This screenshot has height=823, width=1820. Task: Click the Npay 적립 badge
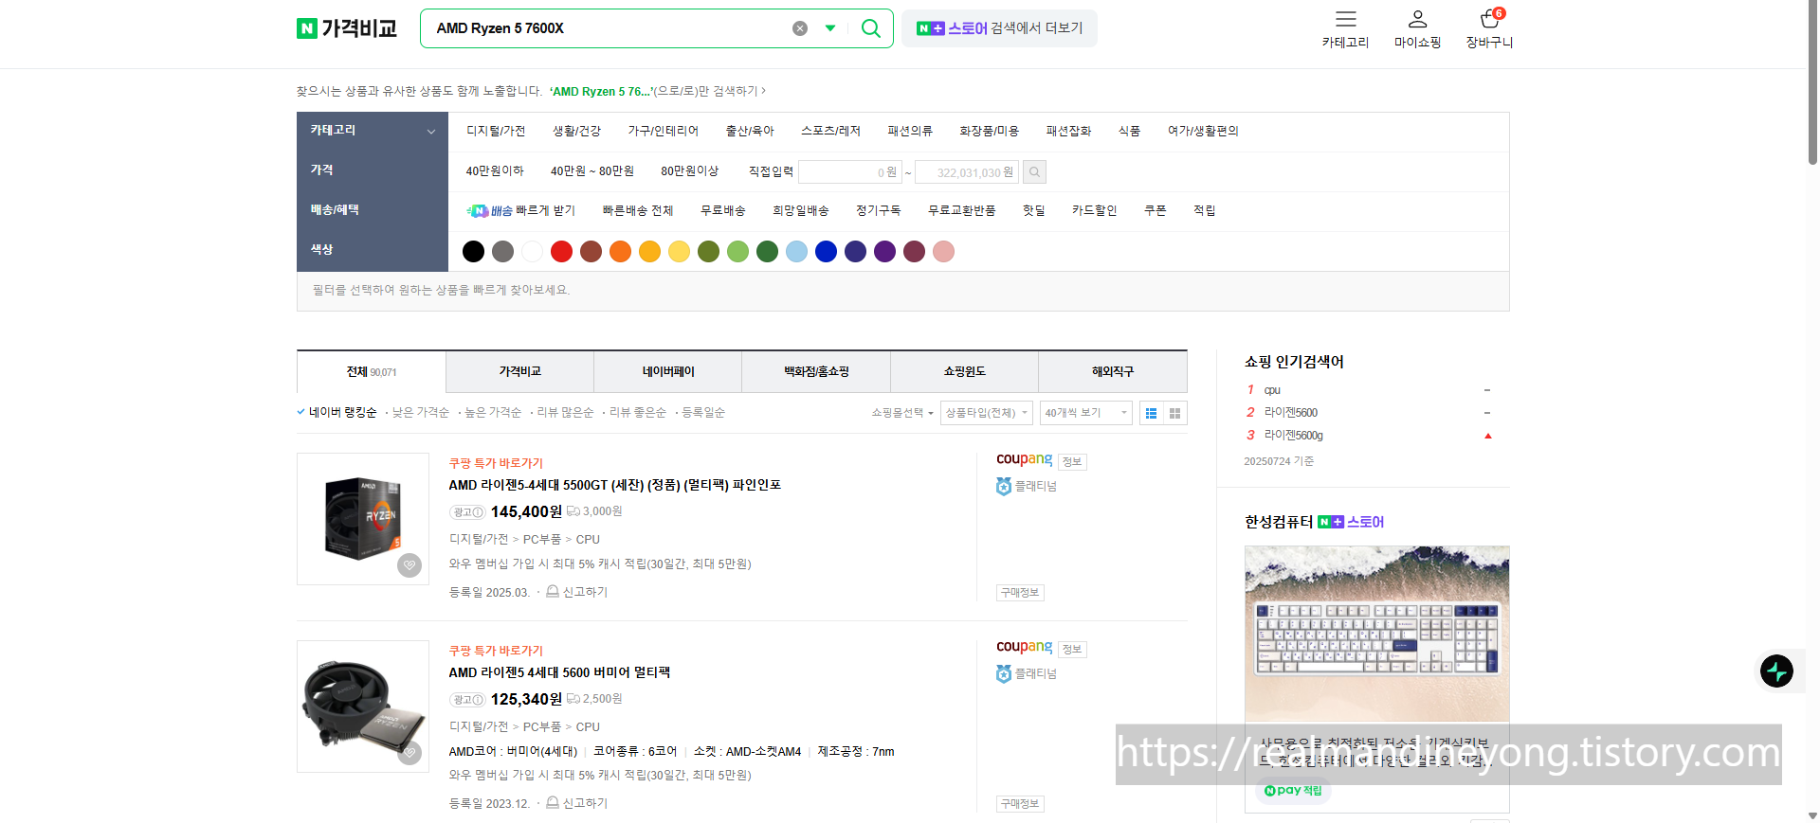[1293, 791]
